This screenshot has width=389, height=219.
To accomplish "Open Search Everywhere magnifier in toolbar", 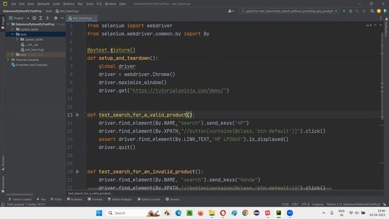I will click(x=372, y=11).
